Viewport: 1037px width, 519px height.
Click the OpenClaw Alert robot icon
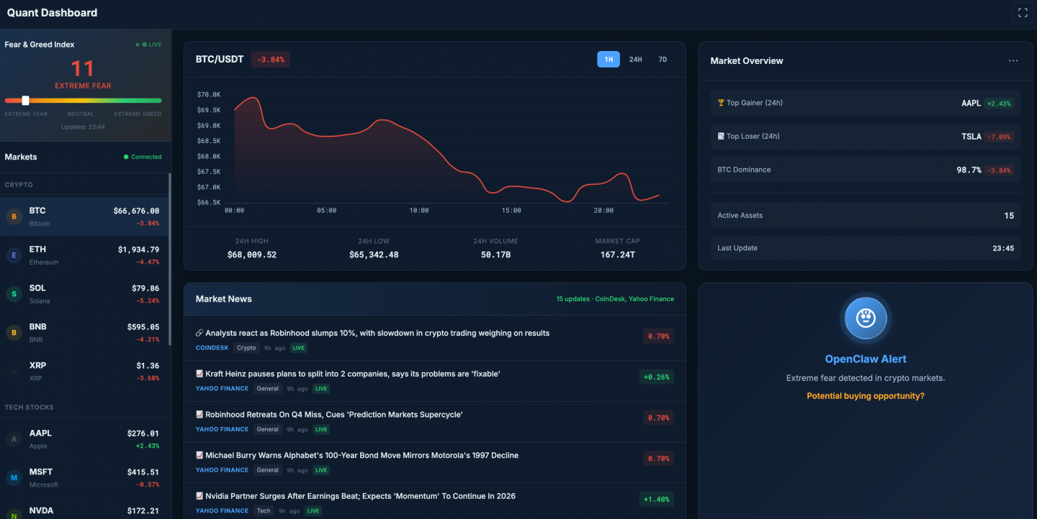point(865,318)
